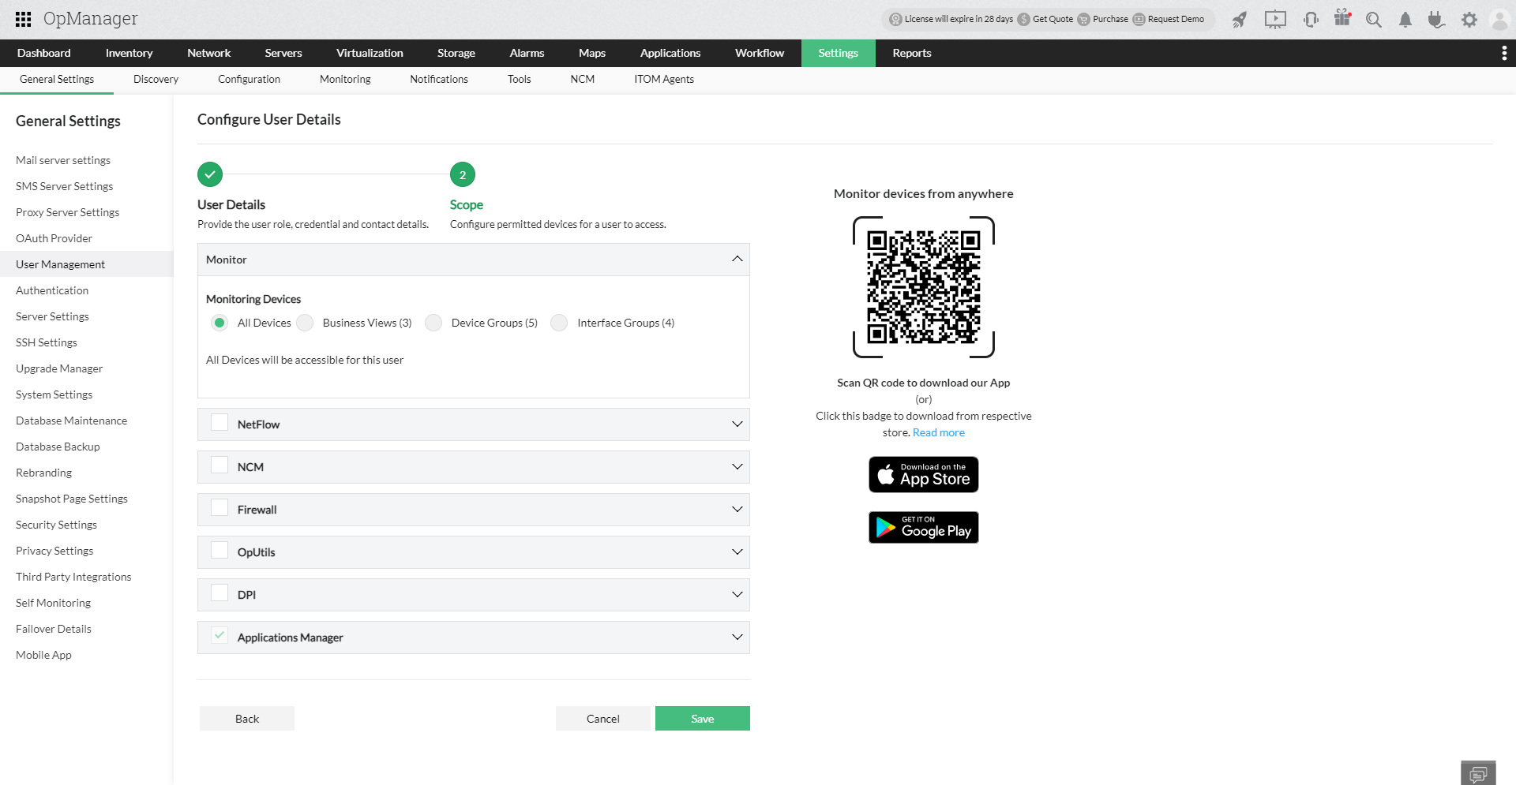
Task: Open the three-dot more menu
Action: [x=1504, y=53]
